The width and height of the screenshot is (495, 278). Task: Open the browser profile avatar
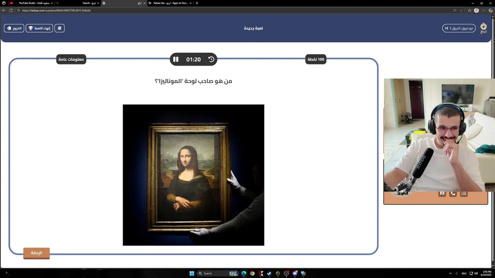(x=476, y=10)
